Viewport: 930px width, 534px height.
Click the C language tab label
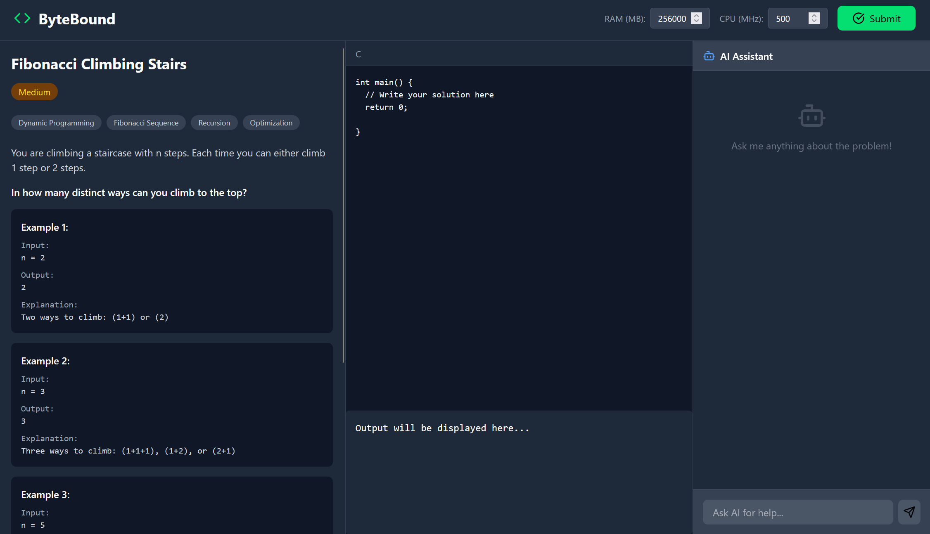[358, 54]
